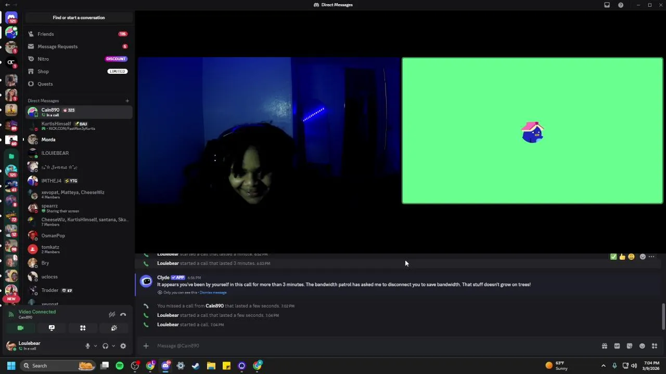This screenshot has height=374, width=666.
Task: Open the Shop page
Action: [x=79, y=71]
